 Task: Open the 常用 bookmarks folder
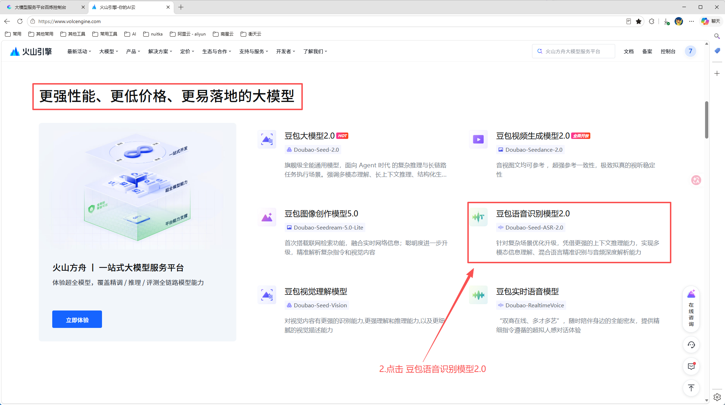pyautogui.click(x=13, y=34)
